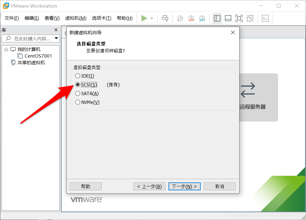Click the VMware Workstation title bar logo
This screenshot has width=306, height=220.
pos(6,6)
